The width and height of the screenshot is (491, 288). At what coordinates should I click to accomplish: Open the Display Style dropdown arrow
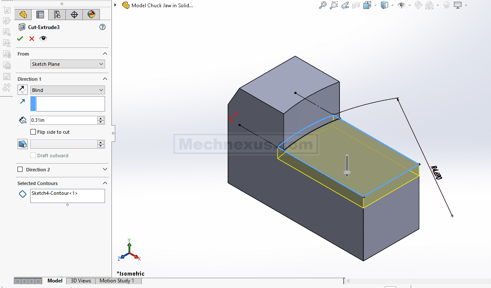click(392, 6)
